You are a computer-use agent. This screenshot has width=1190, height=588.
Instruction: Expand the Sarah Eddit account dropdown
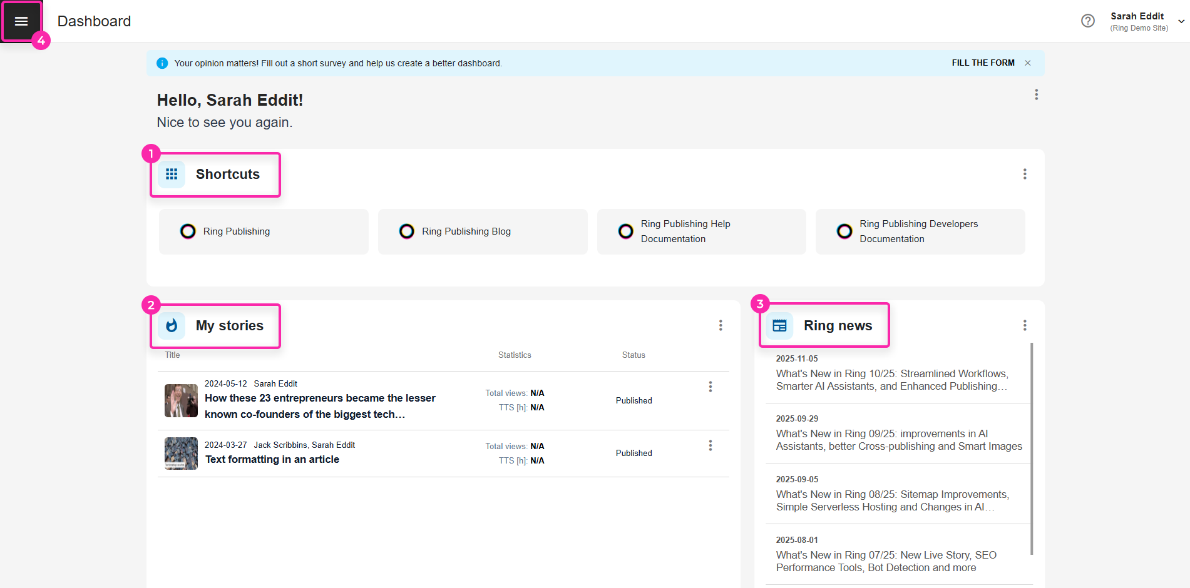click(x=1181, y=21)
